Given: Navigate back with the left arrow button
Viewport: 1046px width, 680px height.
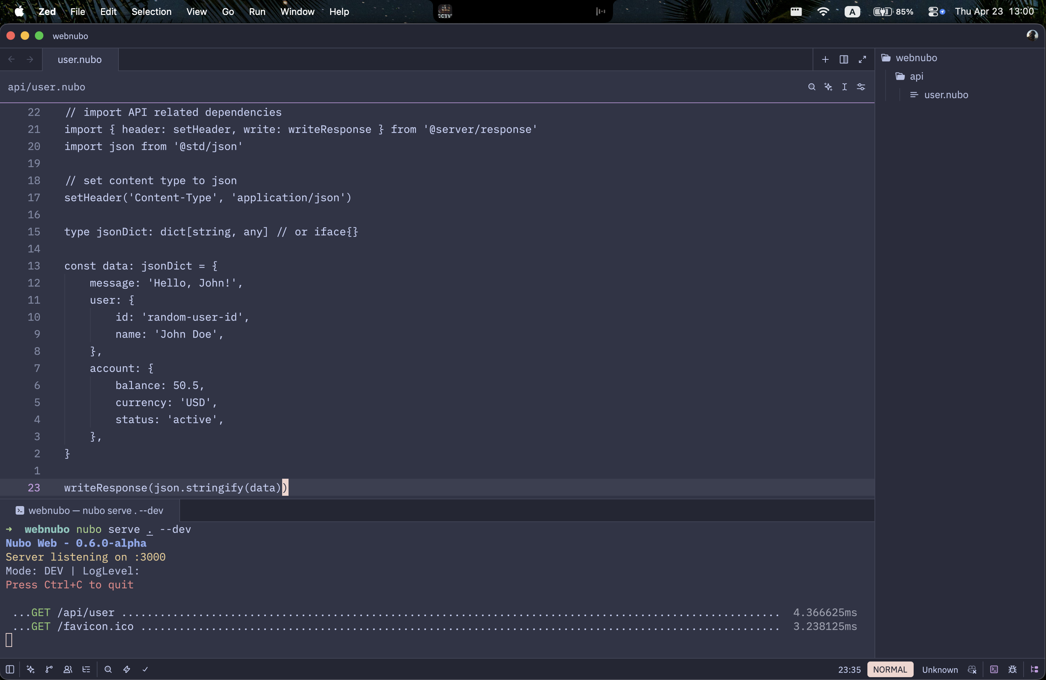Looking at the screenshot, I should point(11,59).
